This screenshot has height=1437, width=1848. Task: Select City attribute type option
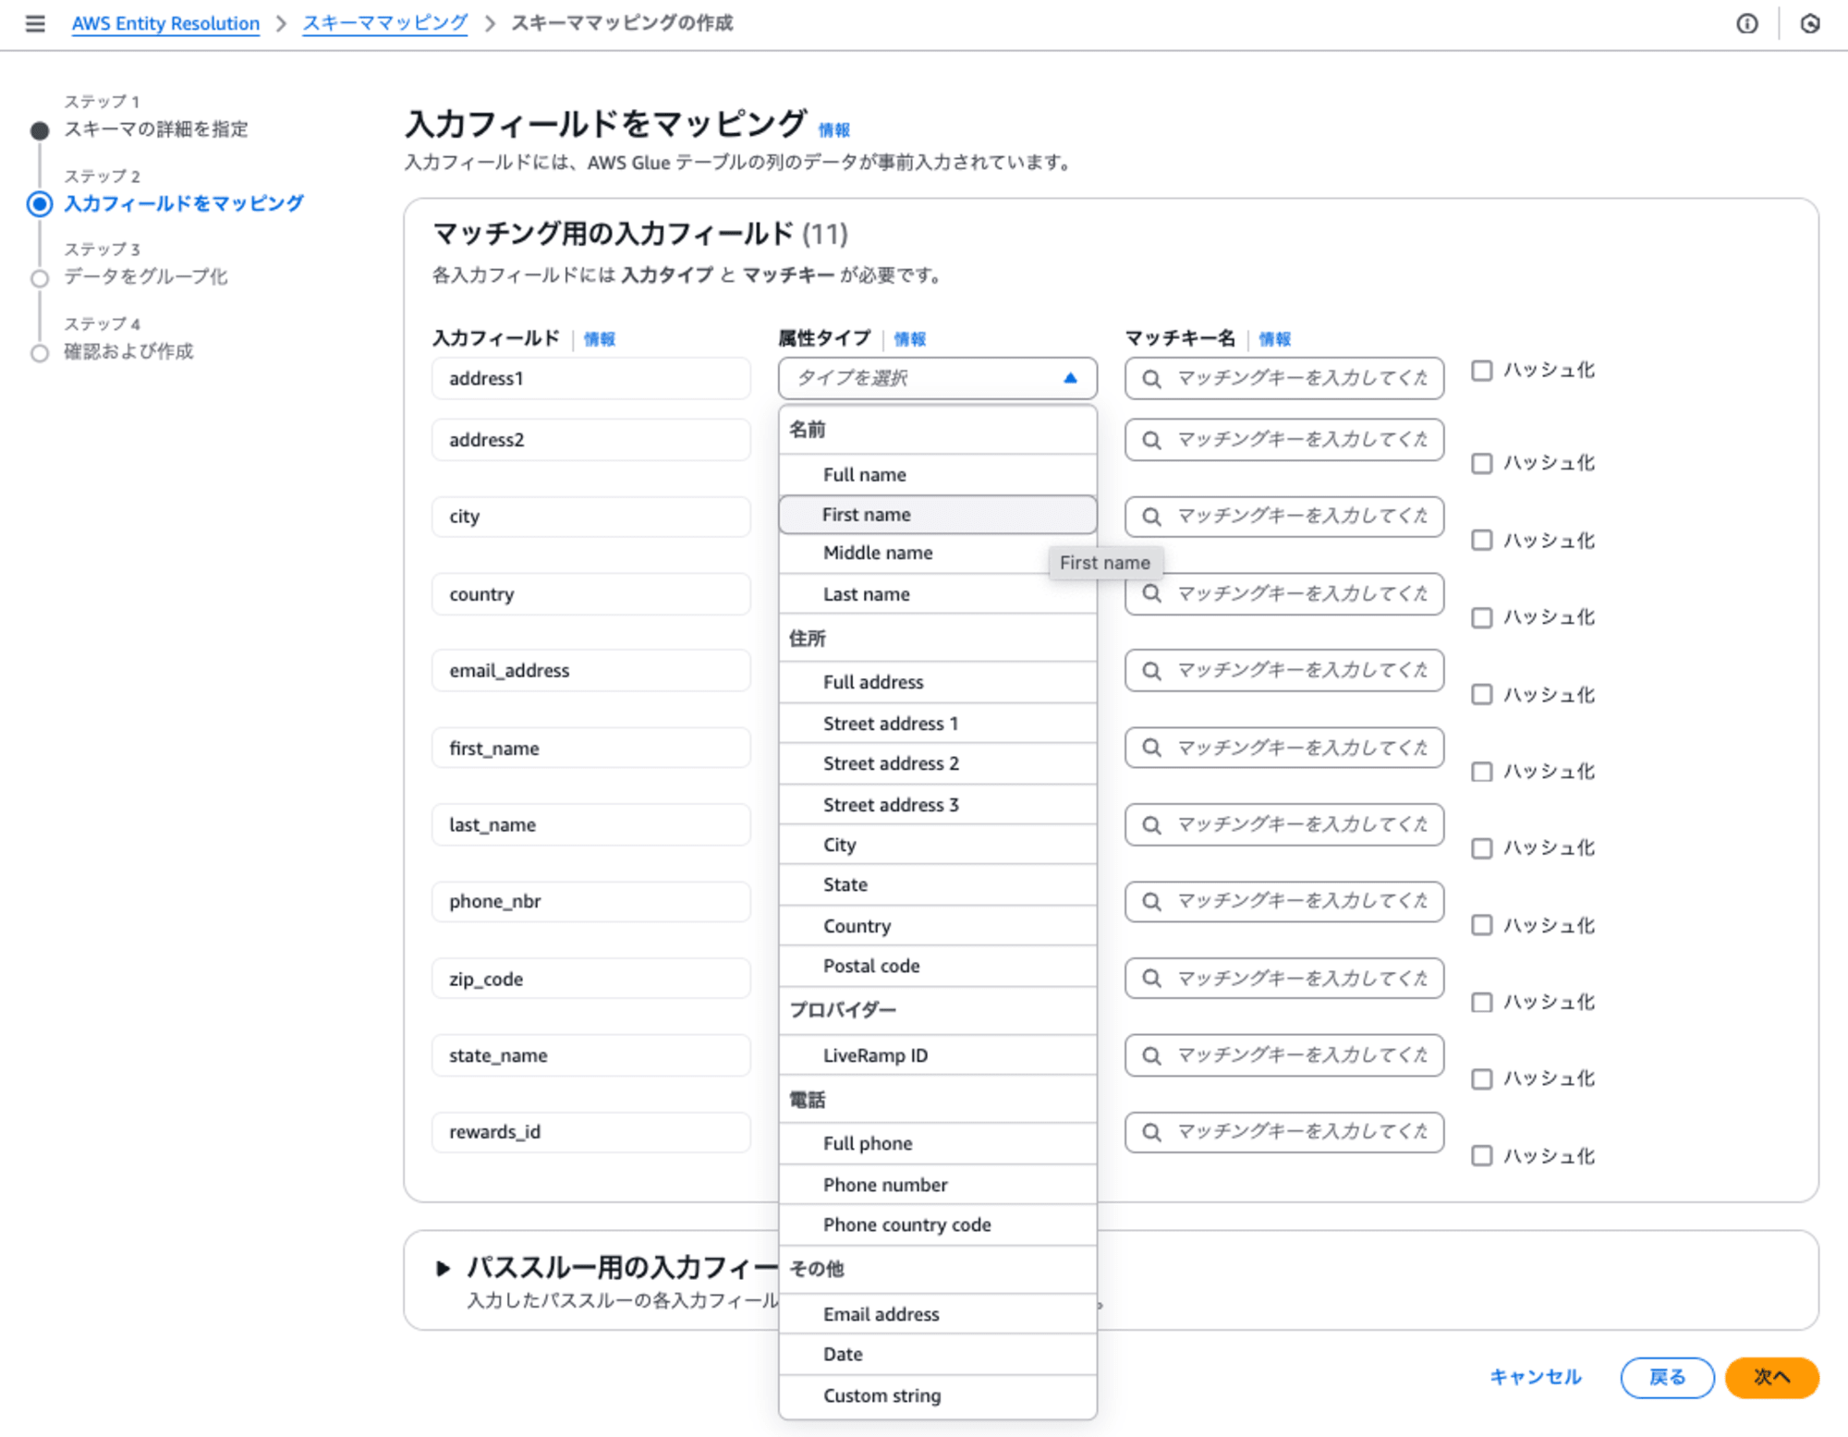click(937, 845)
